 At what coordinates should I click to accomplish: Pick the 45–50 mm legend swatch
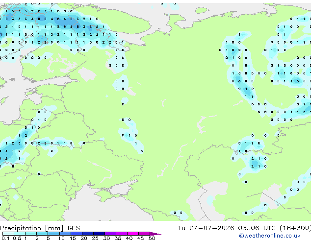[x=144, y=234]
